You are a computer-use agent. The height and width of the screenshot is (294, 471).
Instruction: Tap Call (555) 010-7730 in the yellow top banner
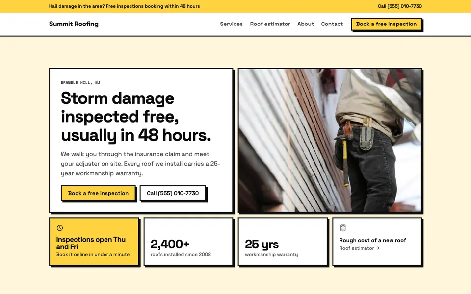(400, 6)
